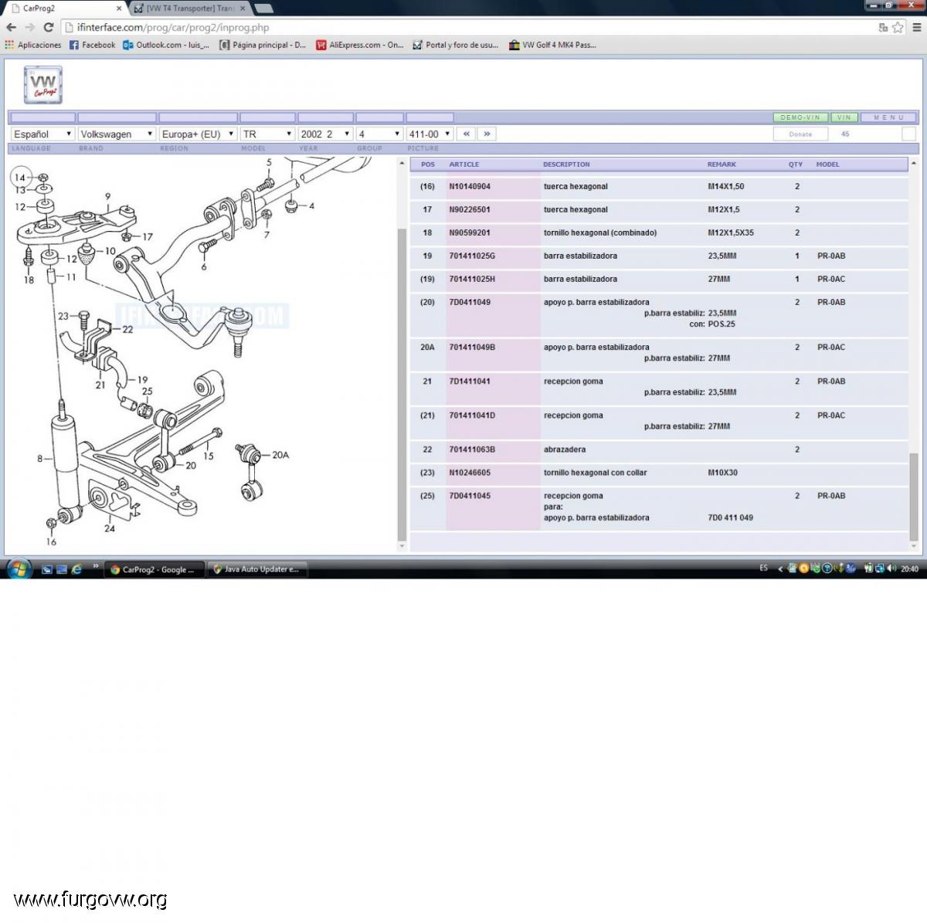Click the Donate button
This screenshot has width=927, height=923.
[x=800, y=134]
